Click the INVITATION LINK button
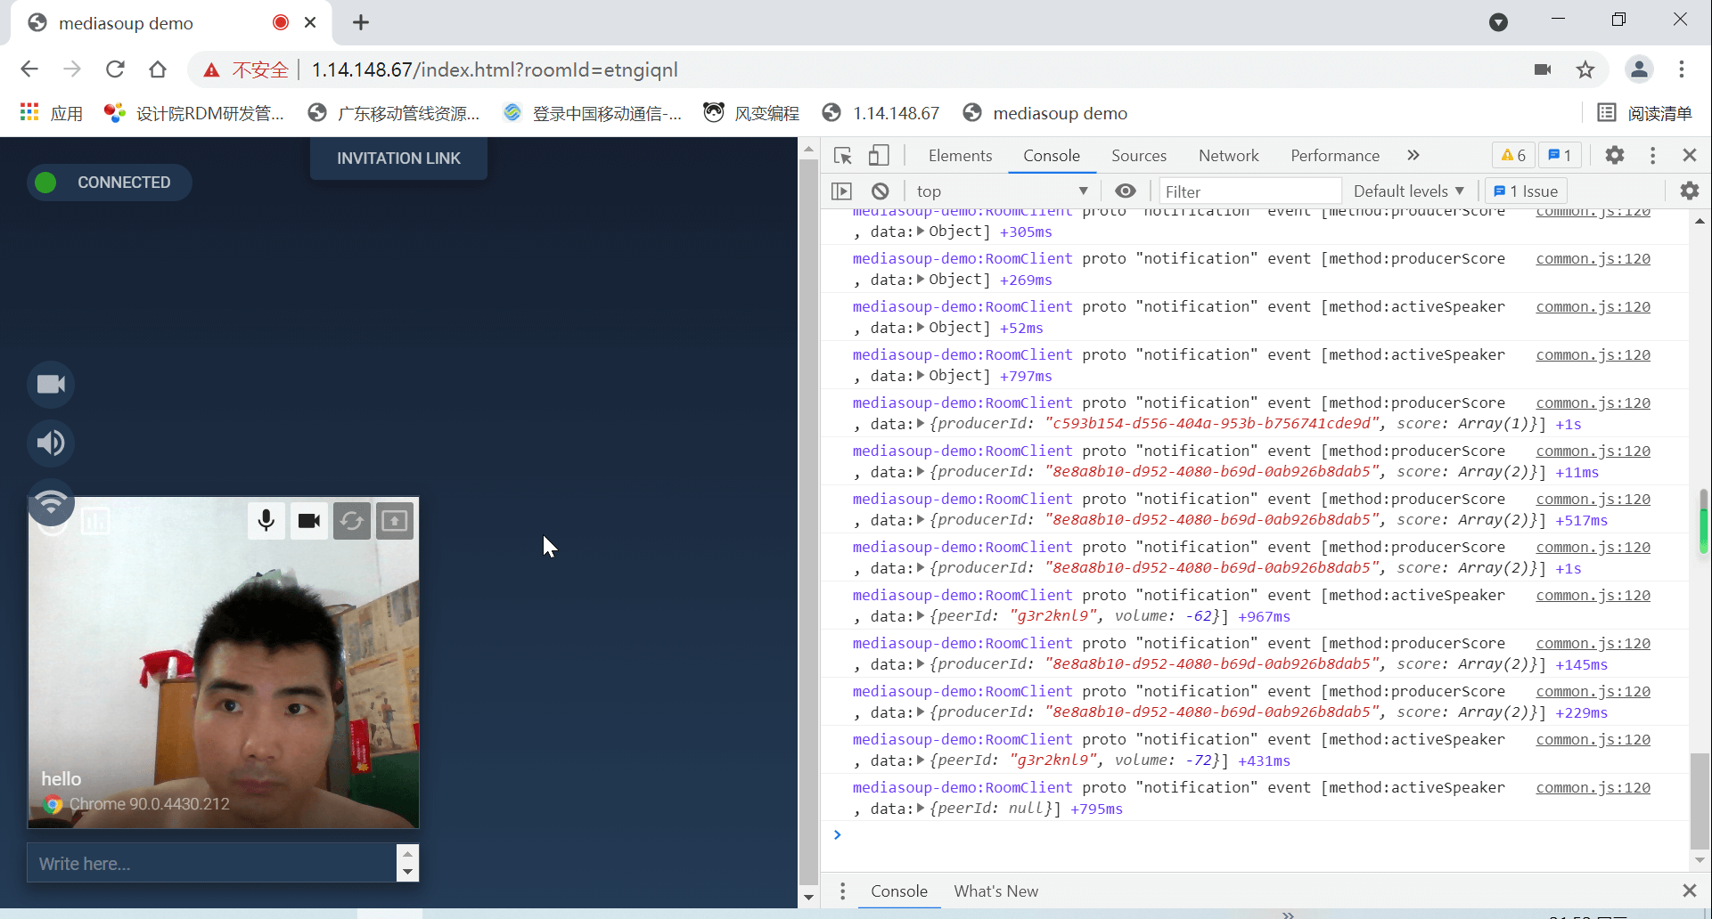This screenshot has width=1712, height=919. click(398, 159)
